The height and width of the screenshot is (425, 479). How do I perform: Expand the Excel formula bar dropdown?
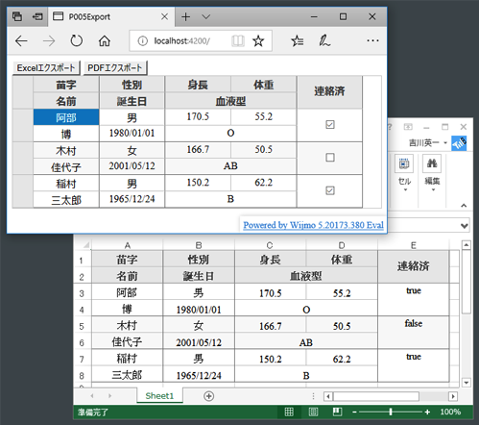click(465, 226)
